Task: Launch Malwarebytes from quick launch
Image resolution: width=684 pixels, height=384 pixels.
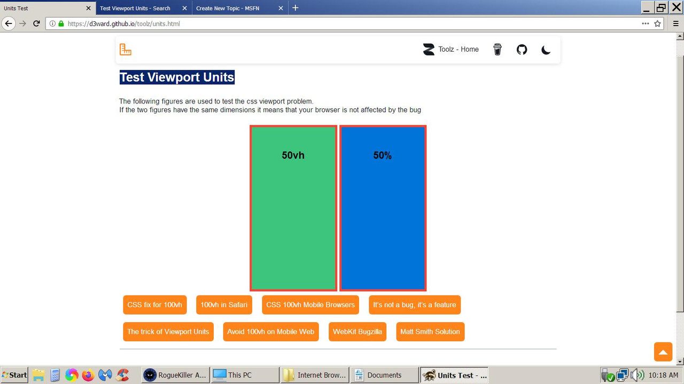Action: pyautogui.click(x=105, y=375)
